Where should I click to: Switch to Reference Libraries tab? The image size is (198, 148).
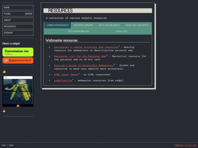83,25
